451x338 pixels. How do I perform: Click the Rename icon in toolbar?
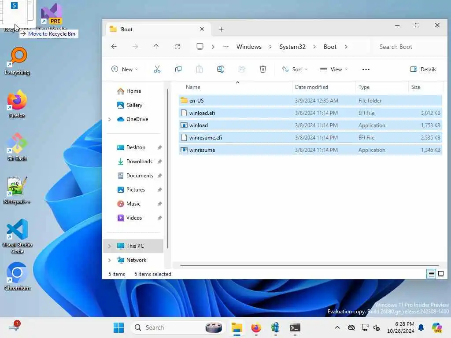[221, 69]
